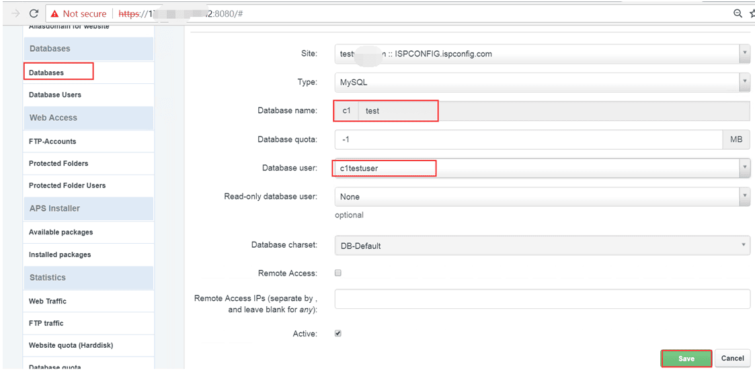Viewport: 755px width, 370px height.
Task: Click the Statistics section header
Action: (x=89, y=277)
